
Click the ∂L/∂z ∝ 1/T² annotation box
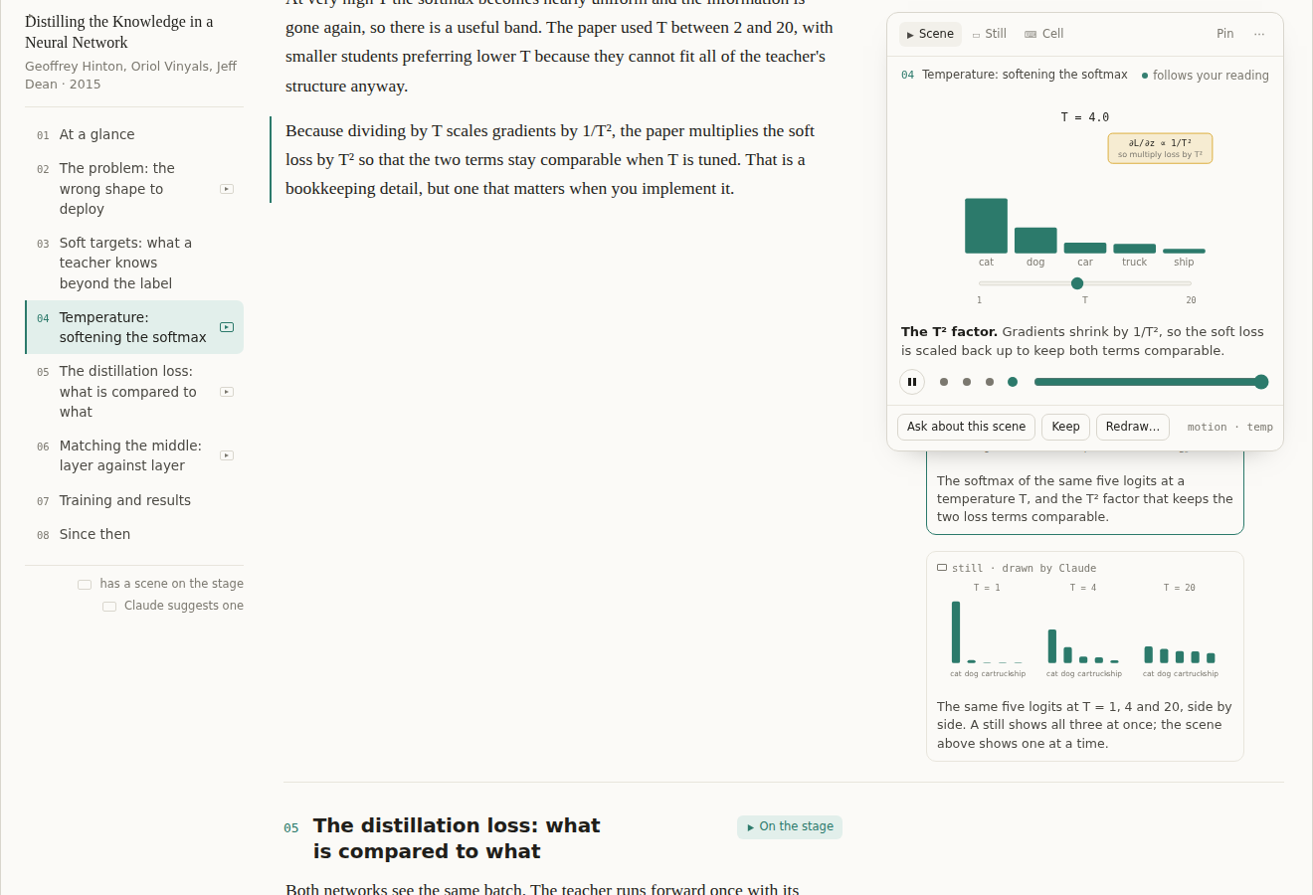(x=1160, y=148)
